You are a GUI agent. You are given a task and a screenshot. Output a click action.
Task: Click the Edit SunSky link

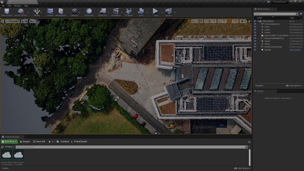(295, 50)
